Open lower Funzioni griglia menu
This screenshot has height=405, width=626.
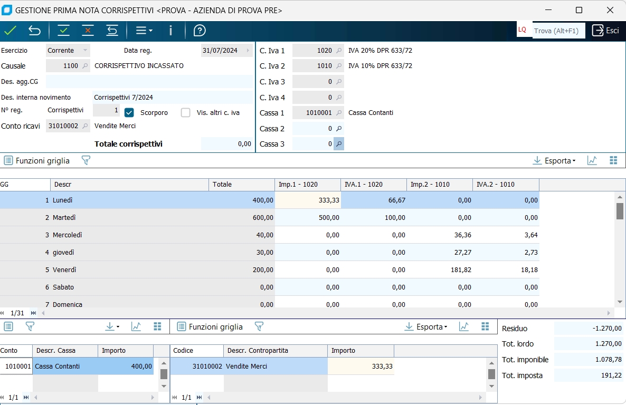coord(210,327)
